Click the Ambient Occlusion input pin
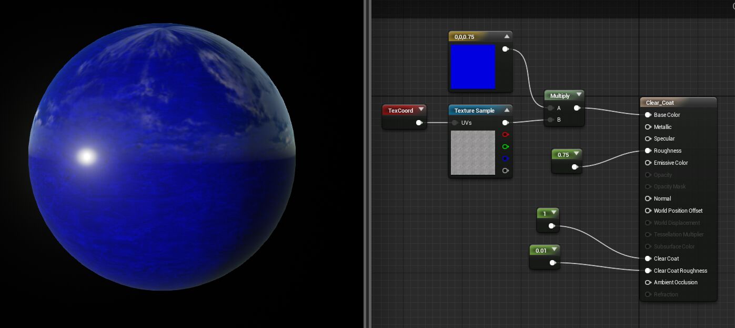 [x=648, y=282]
